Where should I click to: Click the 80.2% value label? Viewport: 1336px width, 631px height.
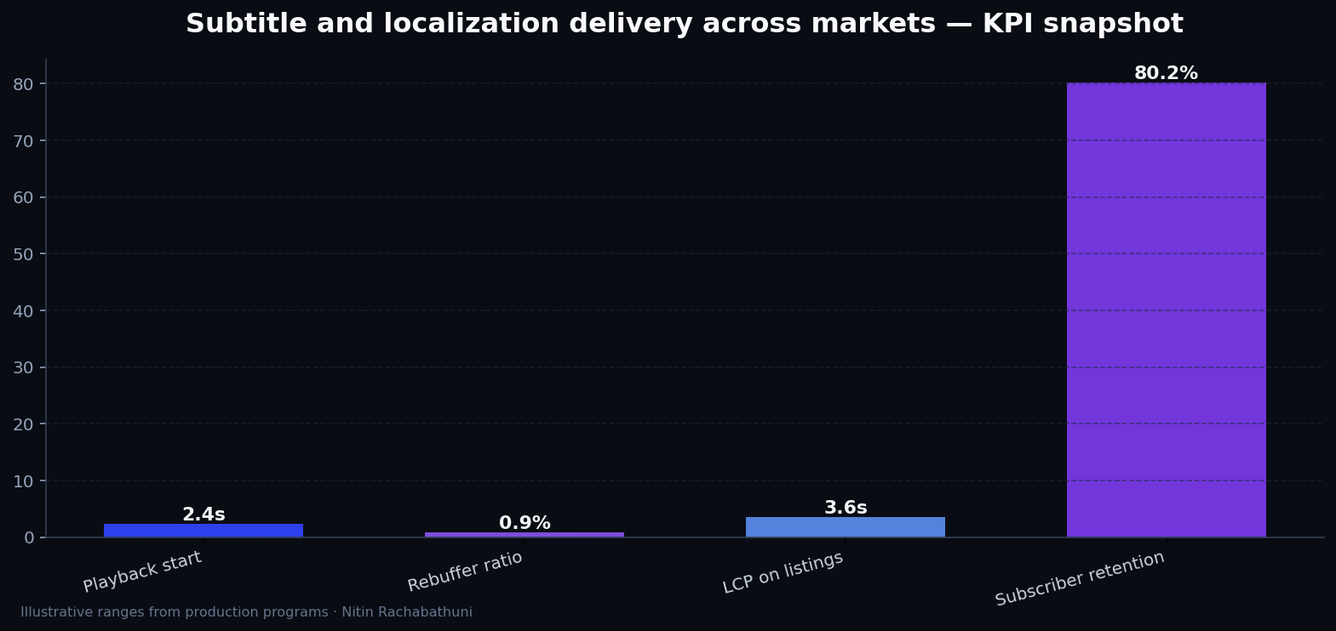[x=1166, y=73]
